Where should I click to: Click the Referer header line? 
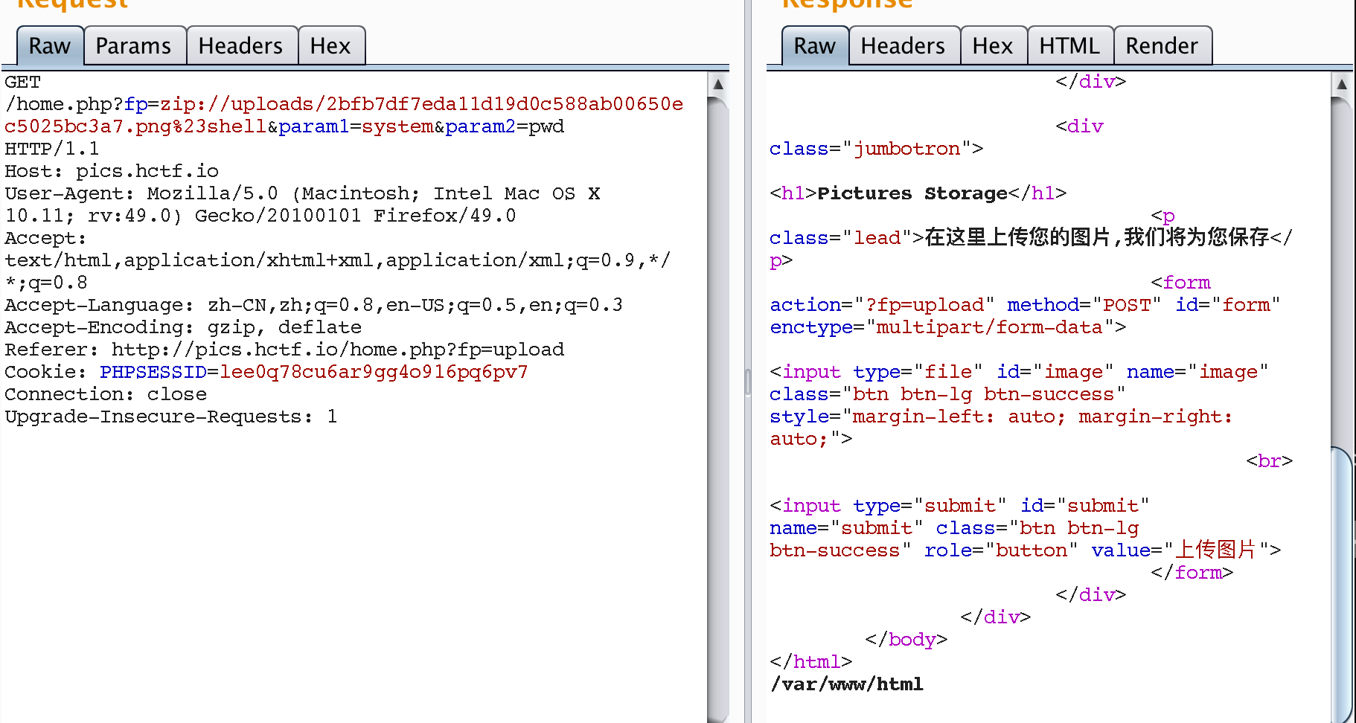tap(284, 350)
